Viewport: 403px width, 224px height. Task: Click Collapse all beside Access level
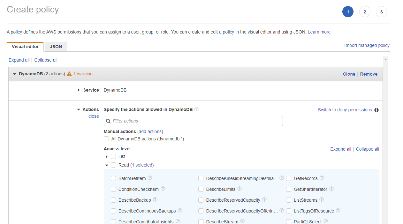coord(368,149)
